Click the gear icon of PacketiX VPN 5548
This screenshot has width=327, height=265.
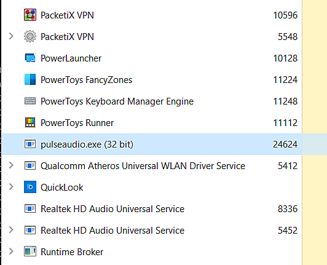tap(30, 36)
